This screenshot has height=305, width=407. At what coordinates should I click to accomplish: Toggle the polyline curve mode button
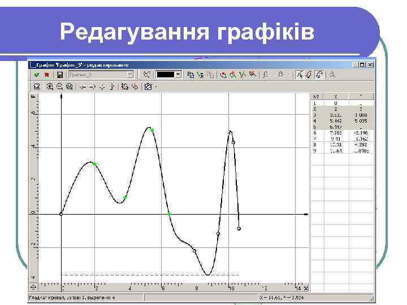299,75
